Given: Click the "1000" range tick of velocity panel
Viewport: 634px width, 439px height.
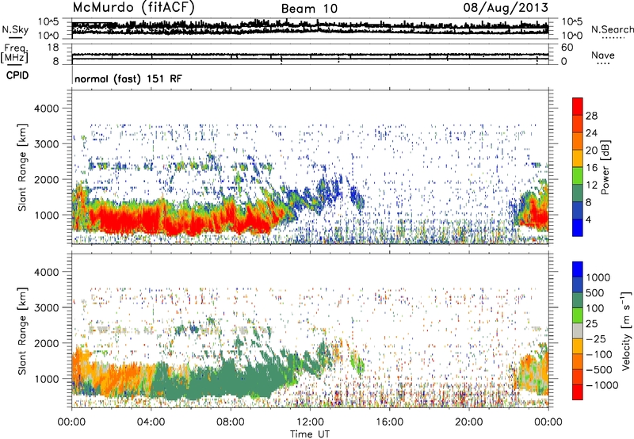Looking at the screenshot, I should (x=46, y=379).
